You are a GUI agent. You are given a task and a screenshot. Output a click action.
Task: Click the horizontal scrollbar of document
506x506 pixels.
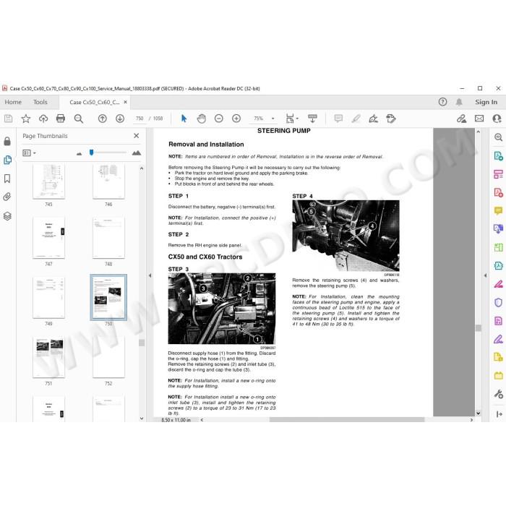[346, 420]
